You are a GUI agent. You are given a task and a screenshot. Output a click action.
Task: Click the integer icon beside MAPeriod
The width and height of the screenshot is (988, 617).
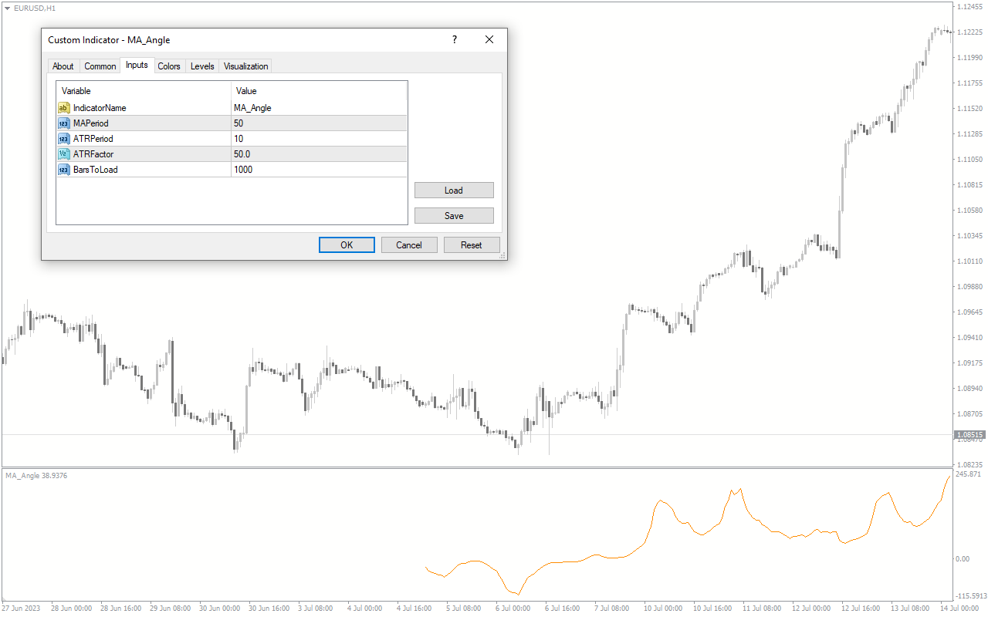coord(63,123)
